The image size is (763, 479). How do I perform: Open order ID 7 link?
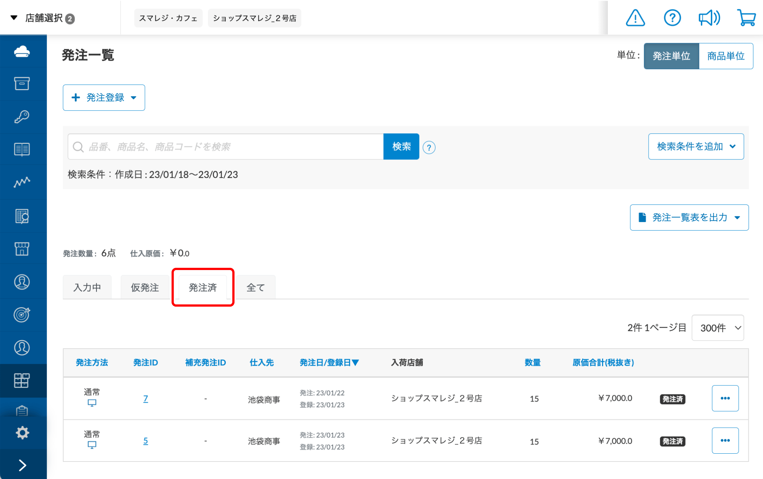pyautogui.click(x=146, y=399)
